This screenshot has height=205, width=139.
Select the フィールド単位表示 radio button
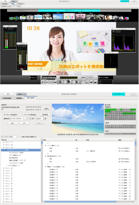22,115
